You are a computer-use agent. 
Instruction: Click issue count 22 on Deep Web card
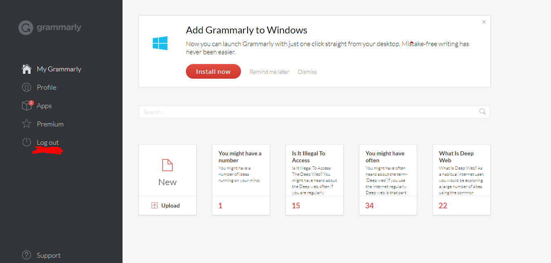(x=443, y=206)
